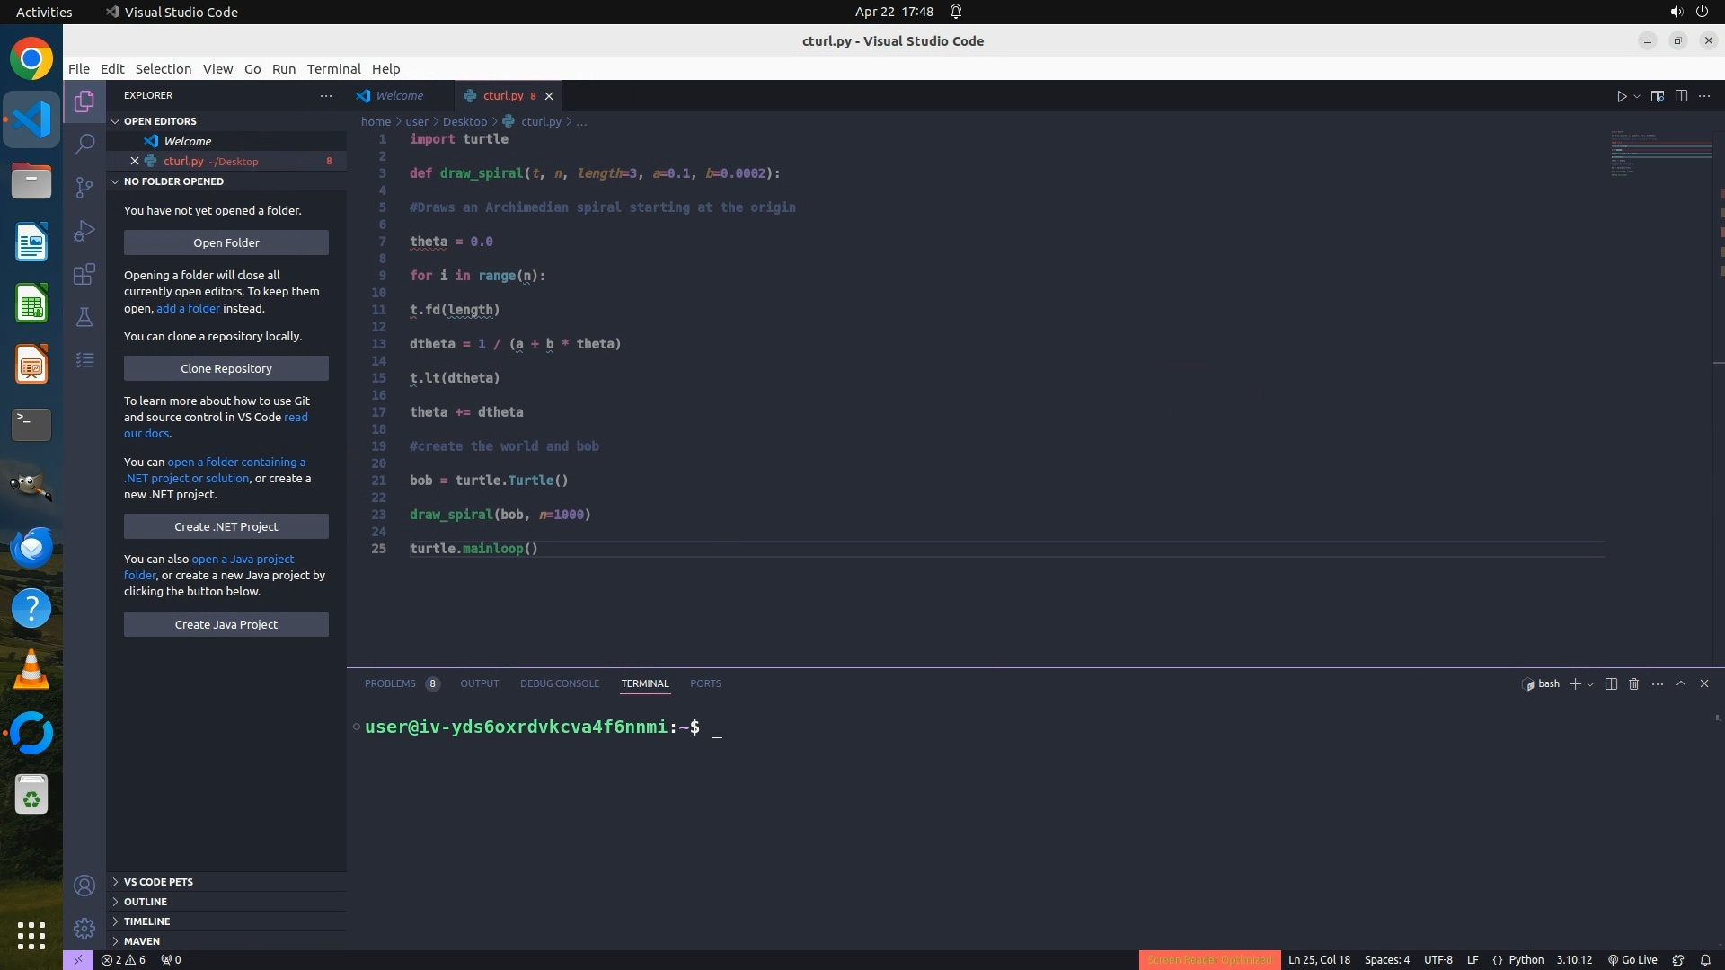
Task: Open the Search view in activity bar
Action: 84,144
